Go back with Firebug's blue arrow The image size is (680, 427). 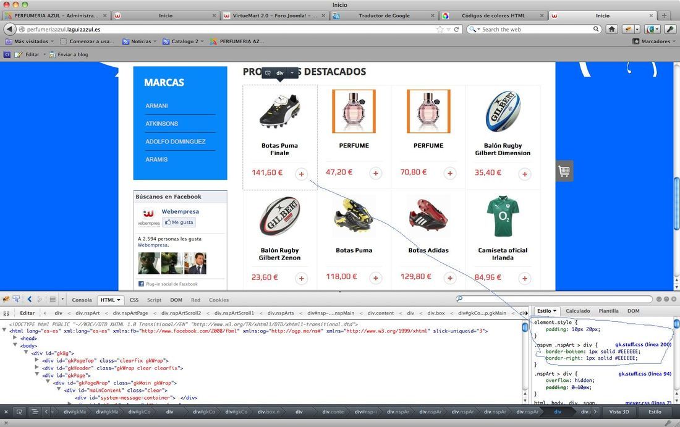click(x=29, y=299)
